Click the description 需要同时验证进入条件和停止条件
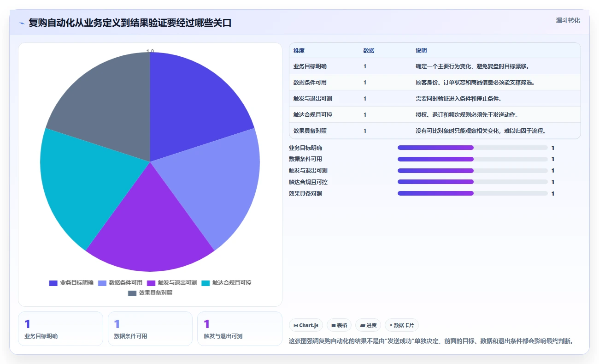 click(459, 99)
